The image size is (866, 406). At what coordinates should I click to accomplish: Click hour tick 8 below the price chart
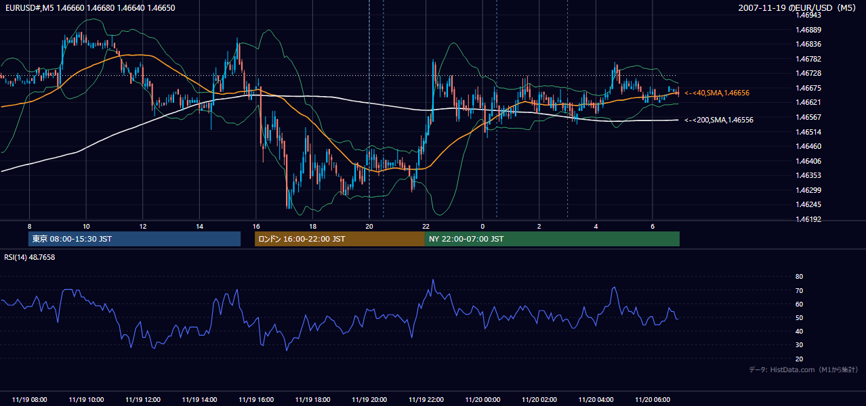click(30, 226)
